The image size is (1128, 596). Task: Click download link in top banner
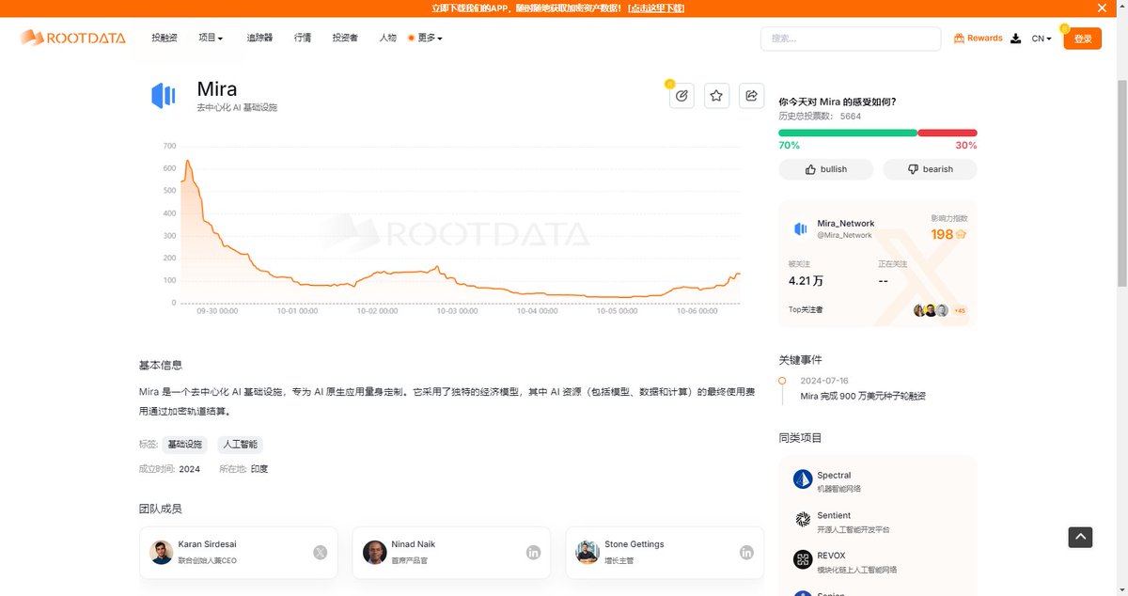(x=656, y=8)
